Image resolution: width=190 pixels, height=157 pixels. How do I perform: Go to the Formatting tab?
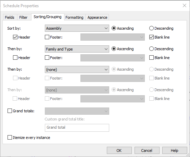coord(74,17)
